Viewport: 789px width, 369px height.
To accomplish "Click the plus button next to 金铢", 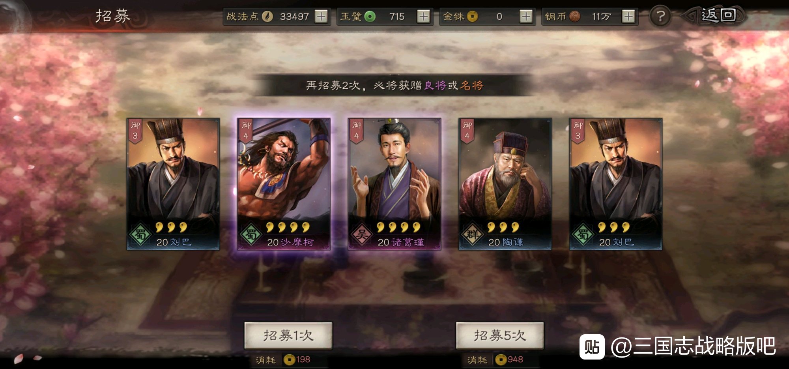I will (x=525, y=17).
